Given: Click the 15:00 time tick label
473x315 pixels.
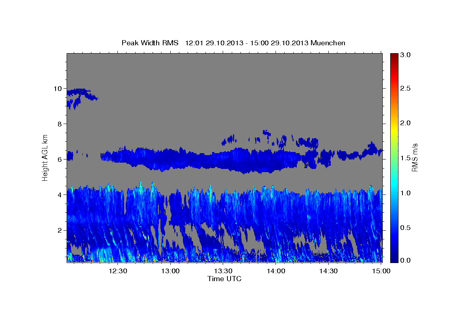Looking at the screenshot, I should pos(381,271).
